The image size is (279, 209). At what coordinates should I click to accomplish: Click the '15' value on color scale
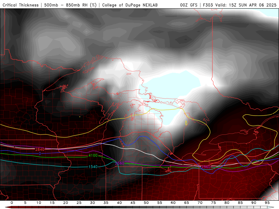tap(52, 203)
